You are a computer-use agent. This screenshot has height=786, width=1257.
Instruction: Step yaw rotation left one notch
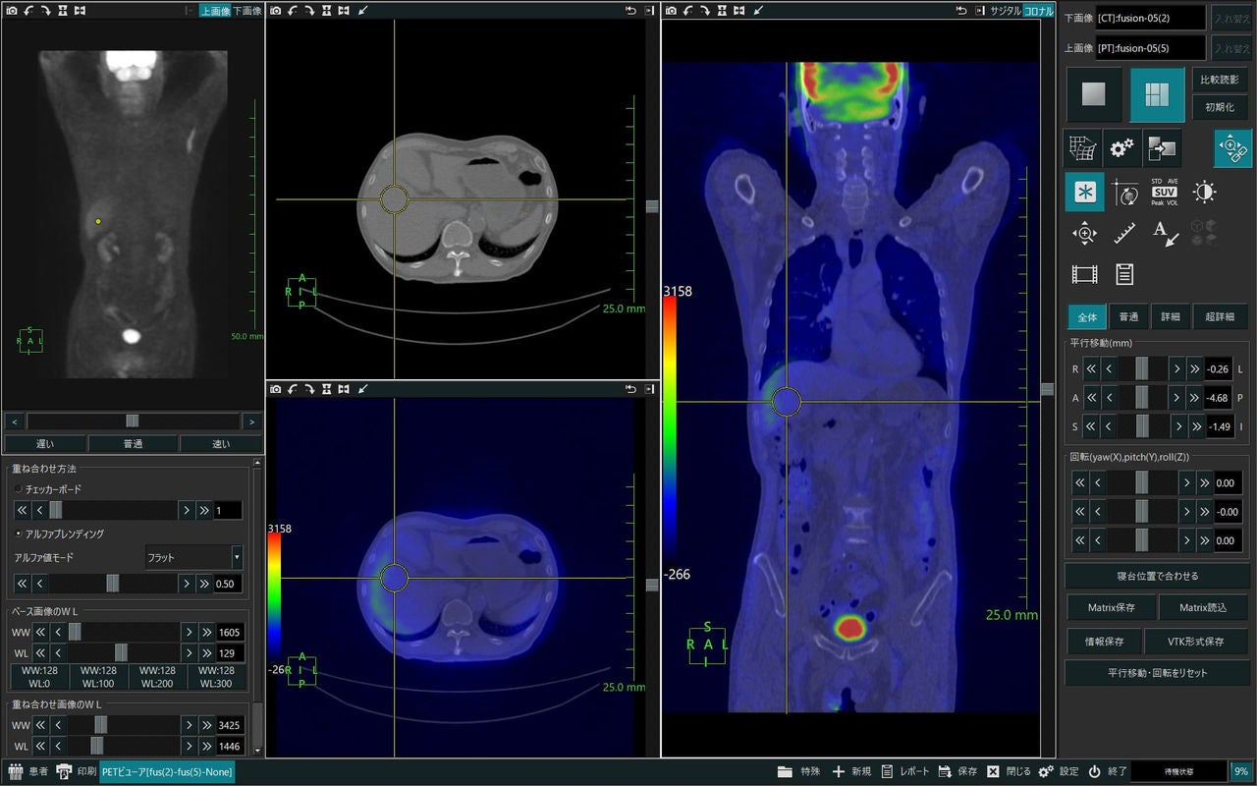[1098, 483]
